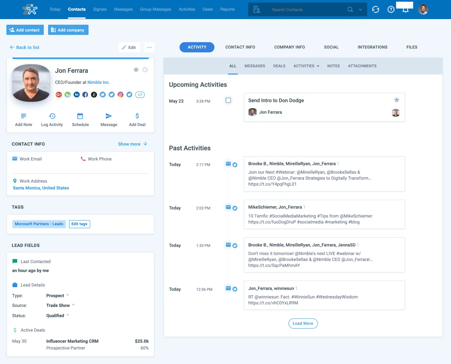The height and width of the screenshot is (364, 451).
Task: Star the Send Intro to Don Dodge activity
Action: pos(397,100)
